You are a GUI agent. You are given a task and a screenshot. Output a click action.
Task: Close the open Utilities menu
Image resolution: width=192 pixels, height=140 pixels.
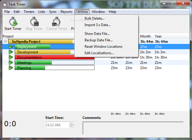(82, 12)
